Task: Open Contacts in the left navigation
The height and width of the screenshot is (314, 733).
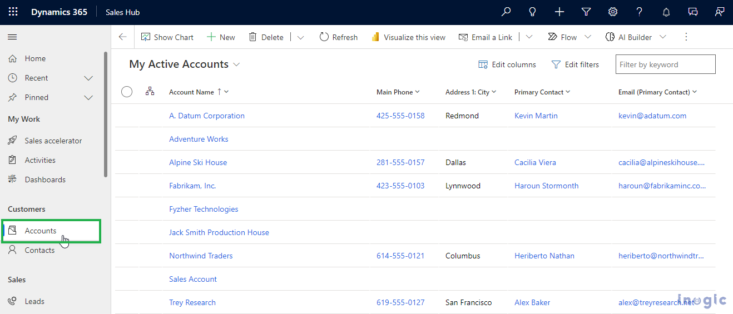Action: coord(39,250)
